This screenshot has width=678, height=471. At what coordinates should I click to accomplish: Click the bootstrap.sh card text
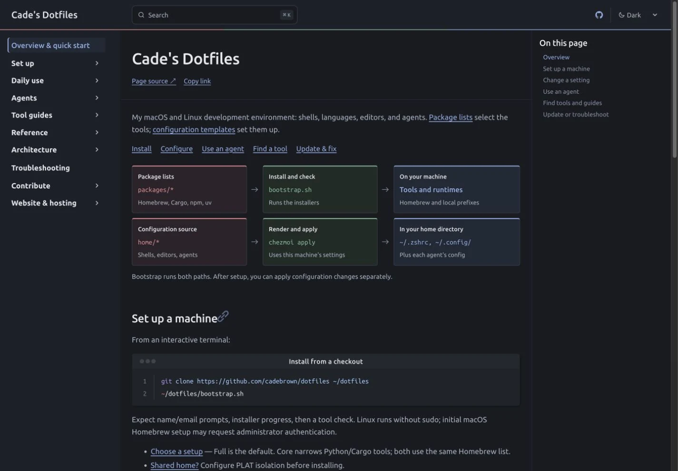[x=290, y=189]
